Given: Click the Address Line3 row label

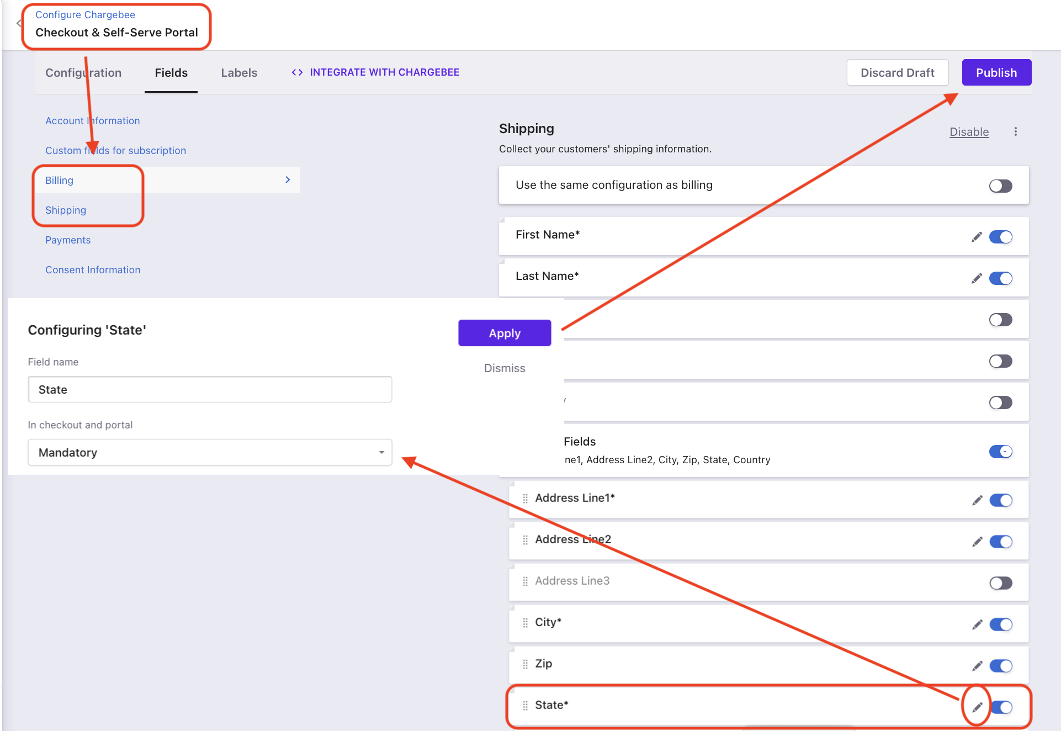Looking at the screenshot, I should 572,581.
